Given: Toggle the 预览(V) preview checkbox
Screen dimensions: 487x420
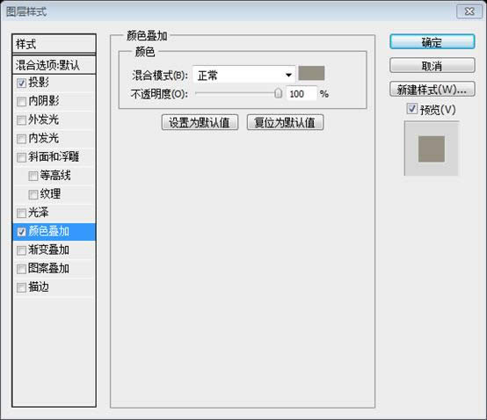Looking at the screenshot, I should pyautogui.click(x=411, y=109).
